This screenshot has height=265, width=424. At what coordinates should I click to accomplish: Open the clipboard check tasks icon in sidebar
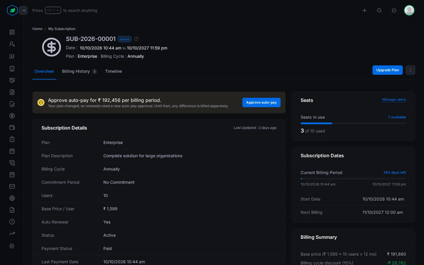click(x=12, y=139)
